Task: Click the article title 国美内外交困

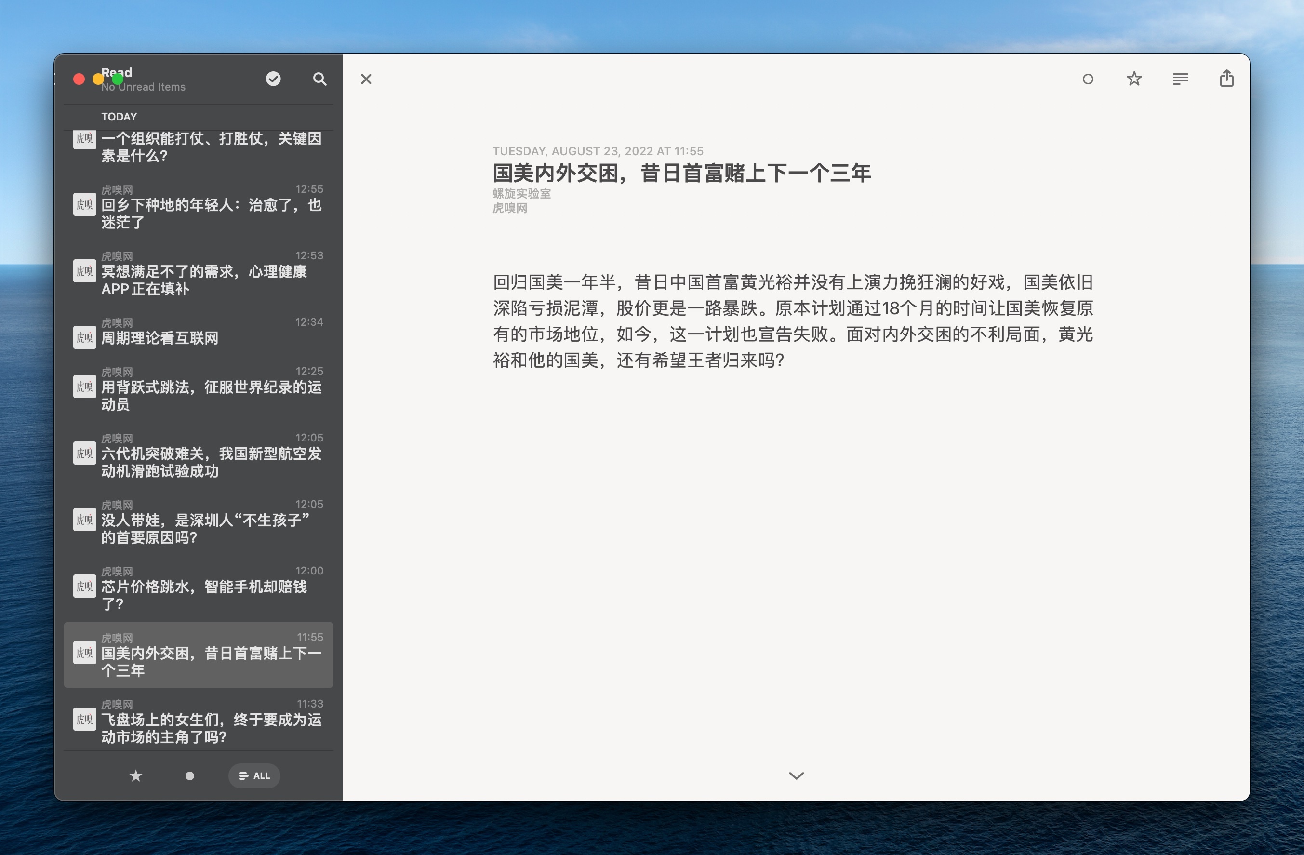Action: 681,173
